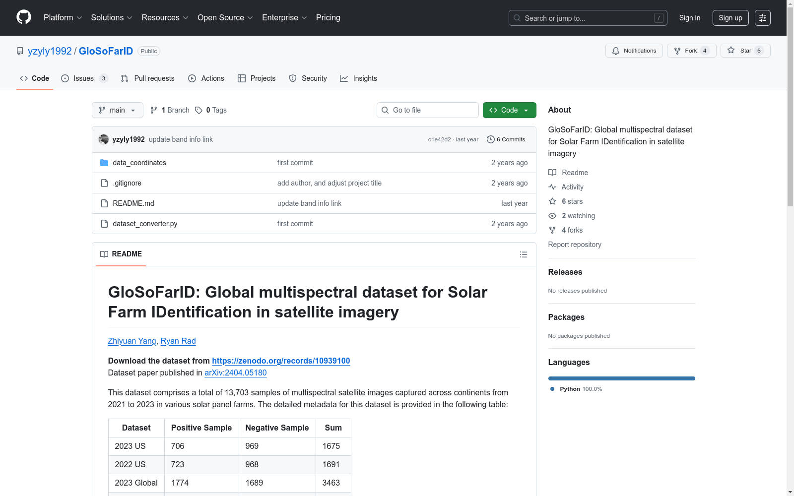The height and width of the screenshot is (496, 794).
Task: Click the .gitignore file icon
Action: (104, 183)
